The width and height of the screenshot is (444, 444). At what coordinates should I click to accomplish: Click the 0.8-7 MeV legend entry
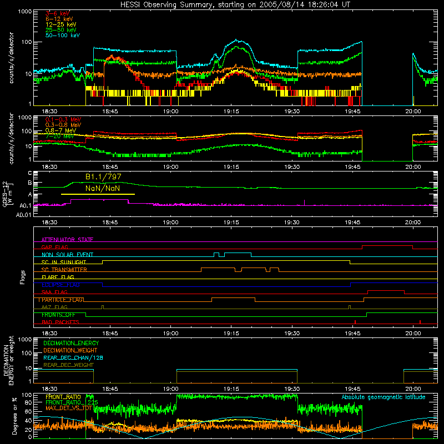tap(61, 130)
